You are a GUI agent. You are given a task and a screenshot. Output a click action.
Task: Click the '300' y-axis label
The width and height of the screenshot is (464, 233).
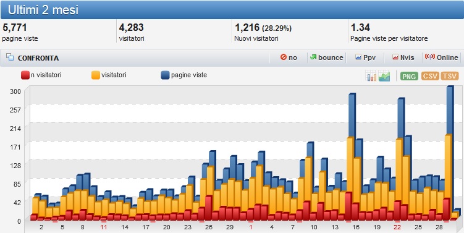pyautogui.click(x=15, y=91)
